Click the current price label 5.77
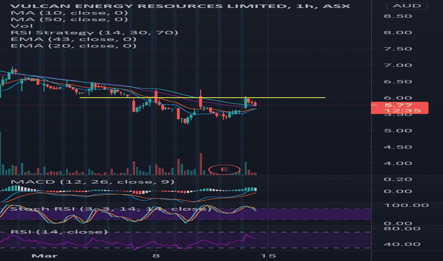The image size is (443, 261). pos(399,105)
